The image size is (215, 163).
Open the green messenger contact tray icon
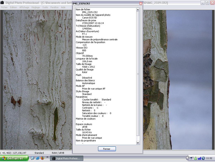pos(195,158)
